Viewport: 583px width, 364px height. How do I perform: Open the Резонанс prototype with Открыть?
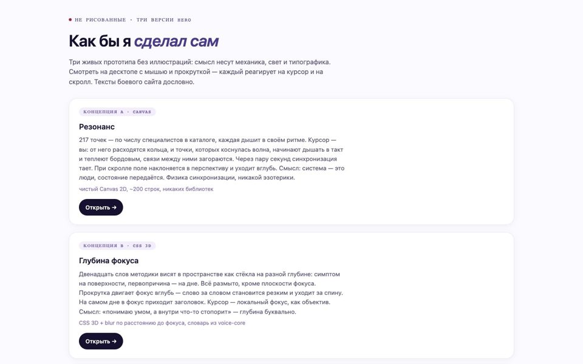click(x=101, y=207)
